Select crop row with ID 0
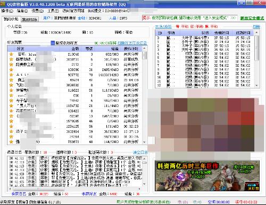Screen dimensions: 266x205 (x=205, y=38)
